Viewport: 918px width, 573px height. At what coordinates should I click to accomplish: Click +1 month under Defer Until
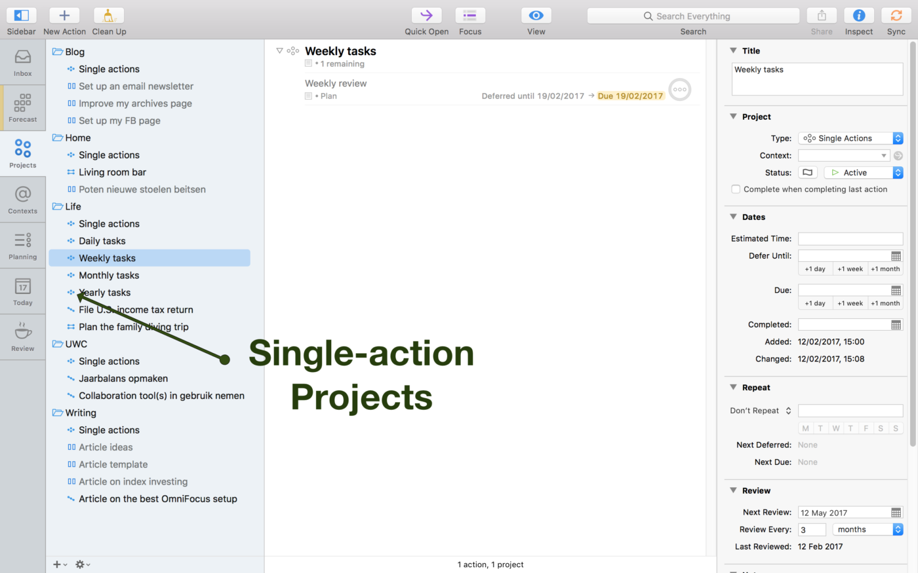885,269
